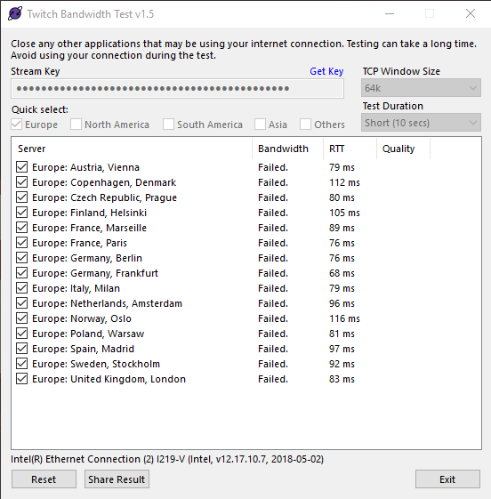The width and height of the screenshot is (491, 499).
Task: Uncheck the Netherlands, Amsterdam server checkbox
Action: tap(21, 303)
